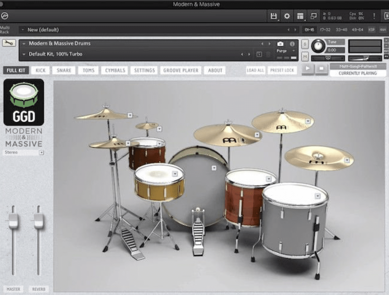The width and height of the screenshot is (389, 295).
Task: Click the kick drum pedal
Action: (198, 231)
